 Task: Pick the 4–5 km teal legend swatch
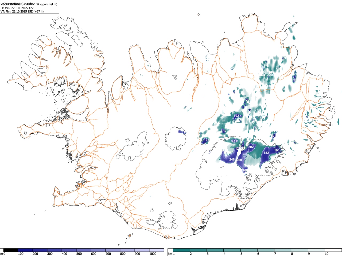click(x=232, y=250)
